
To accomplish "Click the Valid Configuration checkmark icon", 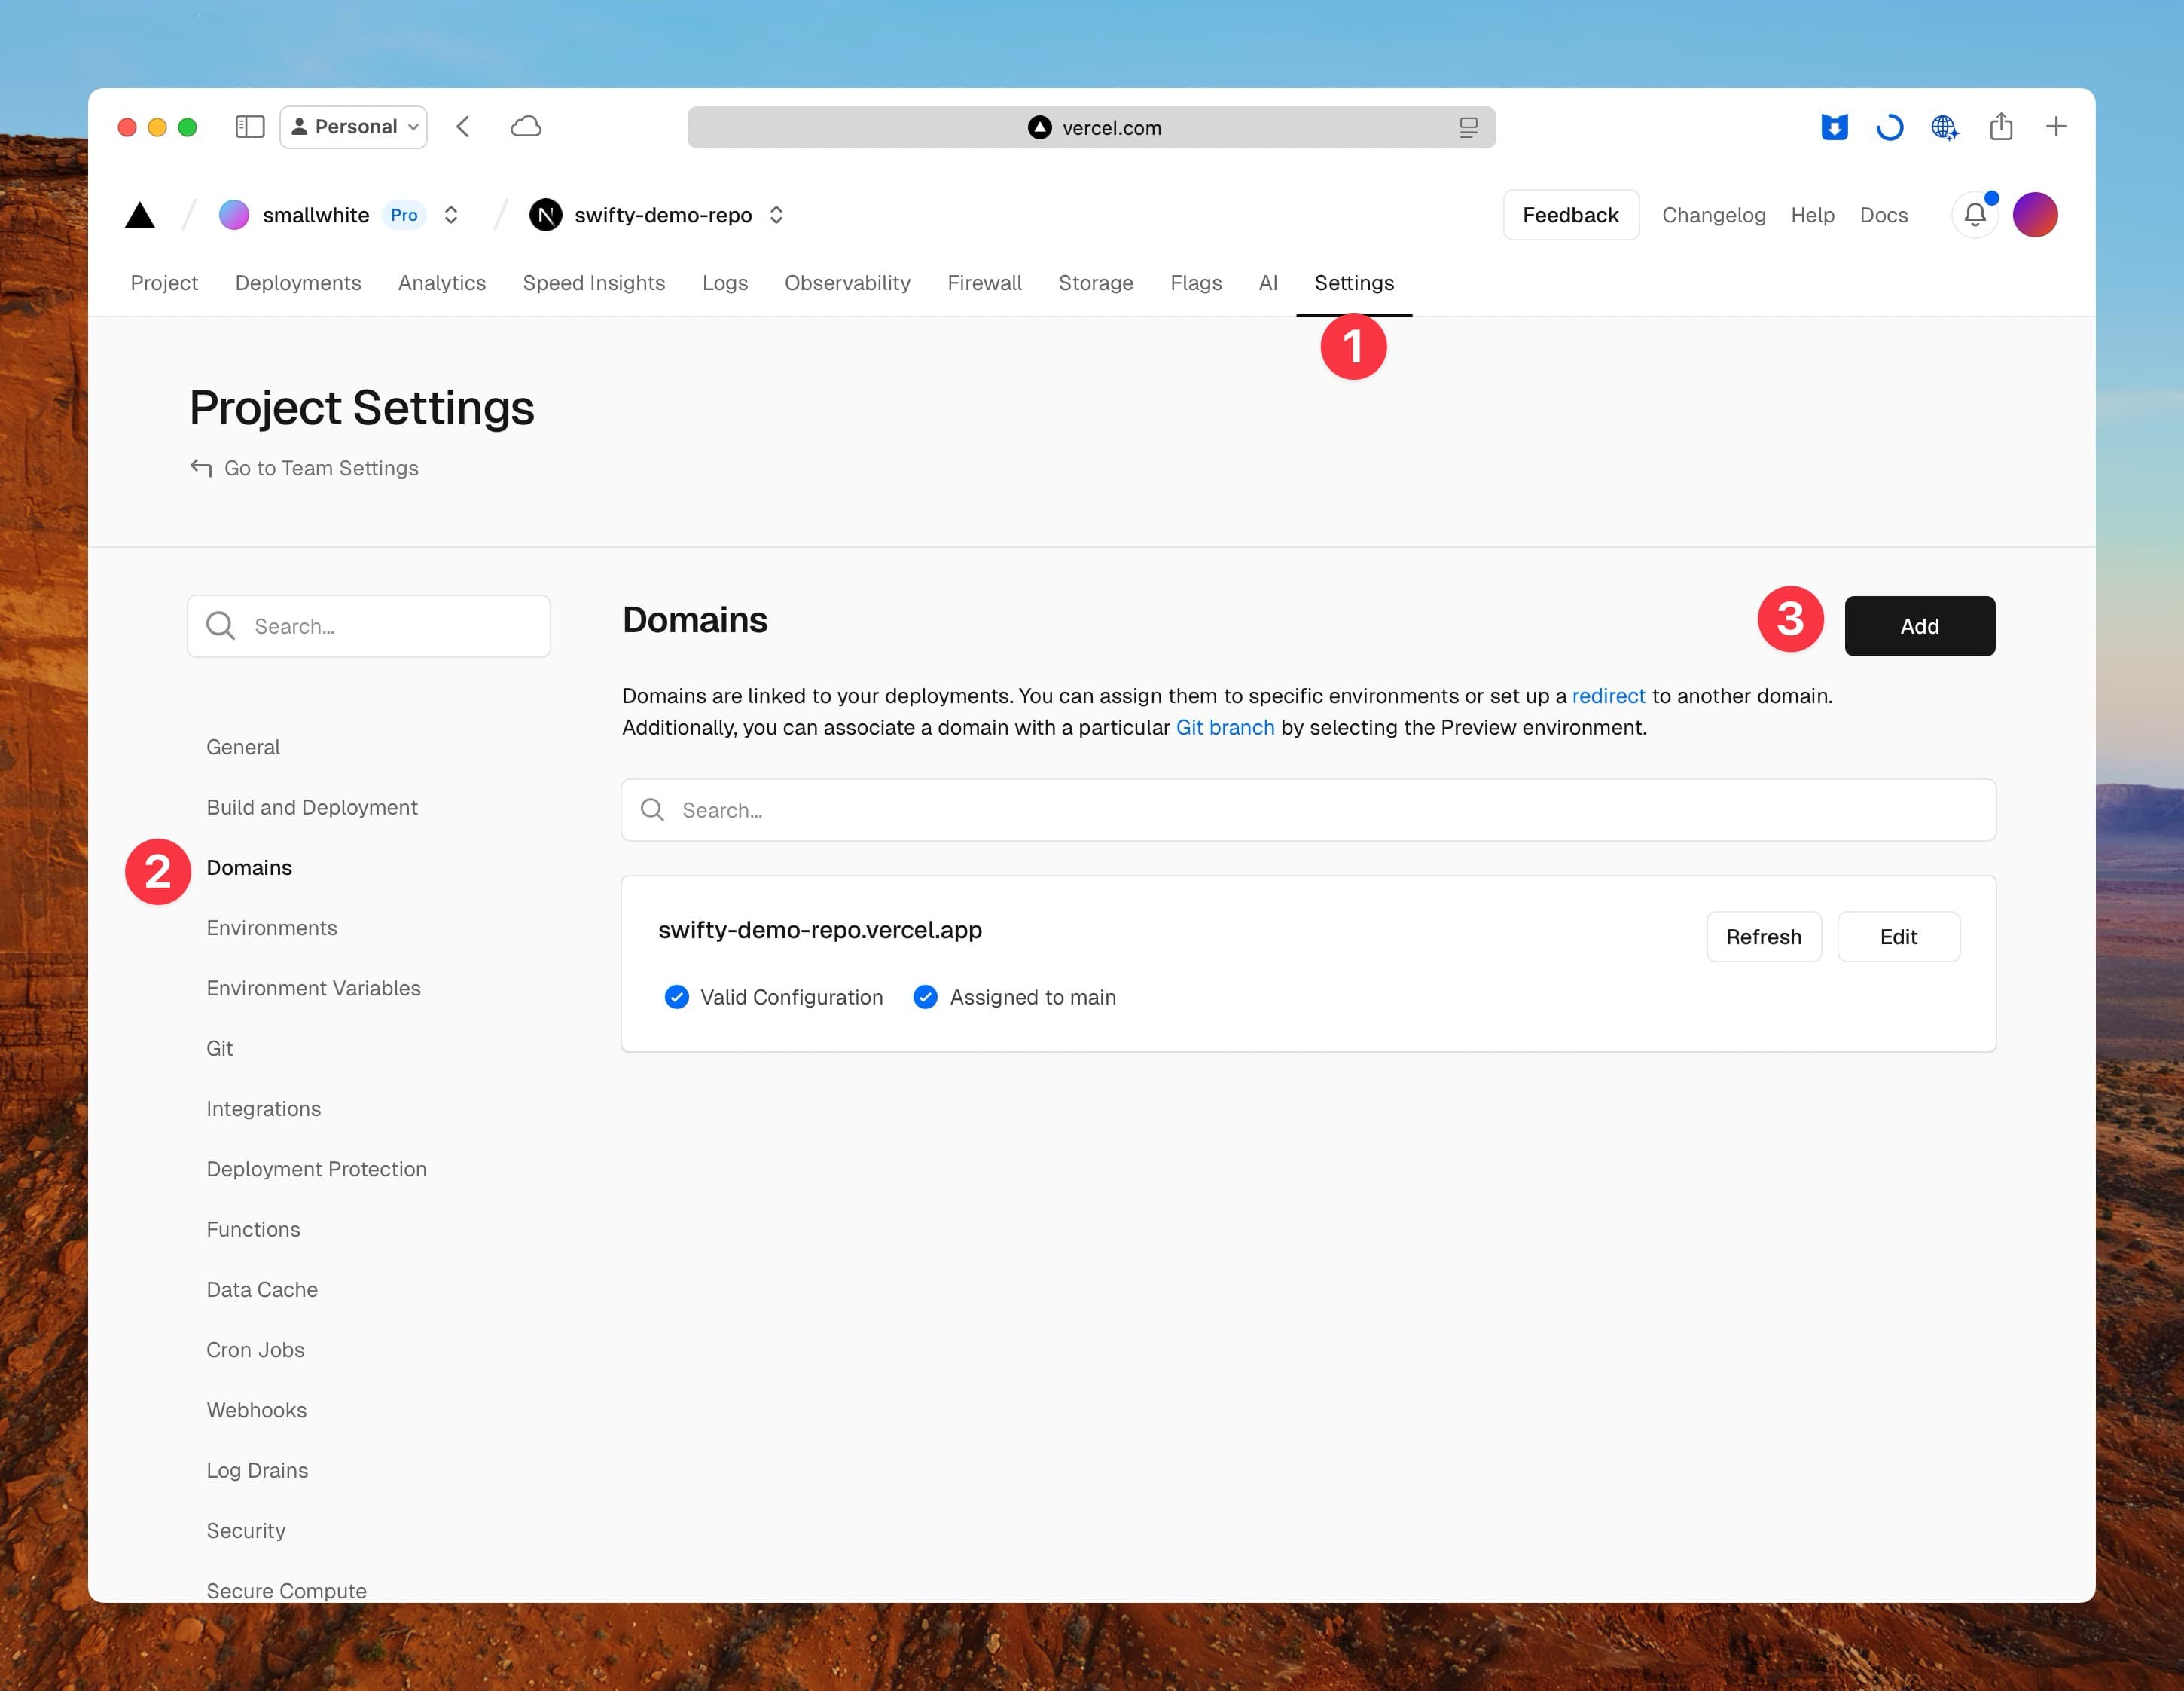I will pos(677,996).
